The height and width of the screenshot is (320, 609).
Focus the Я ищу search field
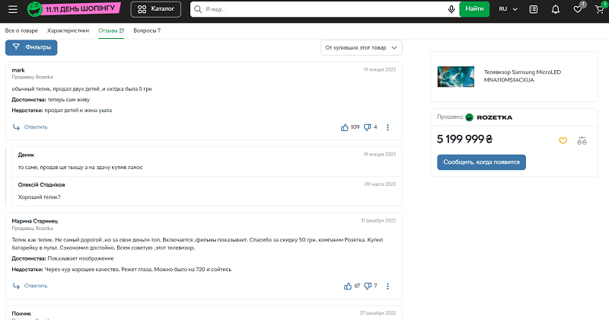(x=324, y=9)
